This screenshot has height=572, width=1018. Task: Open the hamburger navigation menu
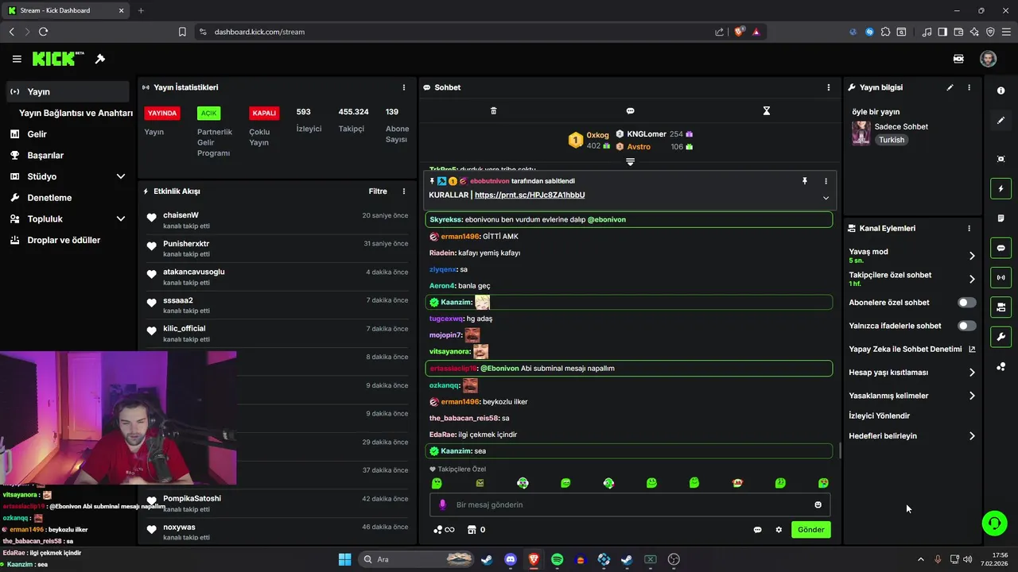[x=17, y=59]
